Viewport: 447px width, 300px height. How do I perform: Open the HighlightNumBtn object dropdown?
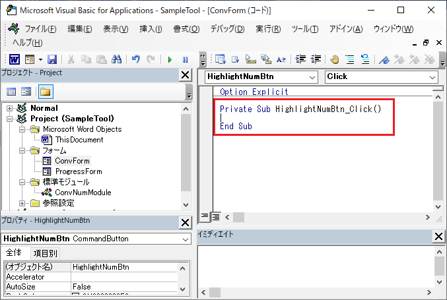(312, 77)
